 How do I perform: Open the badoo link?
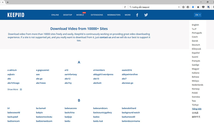(96, 117)
